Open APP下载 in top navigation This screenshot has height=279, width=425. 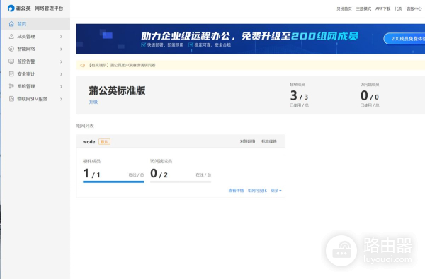point(382,8)
